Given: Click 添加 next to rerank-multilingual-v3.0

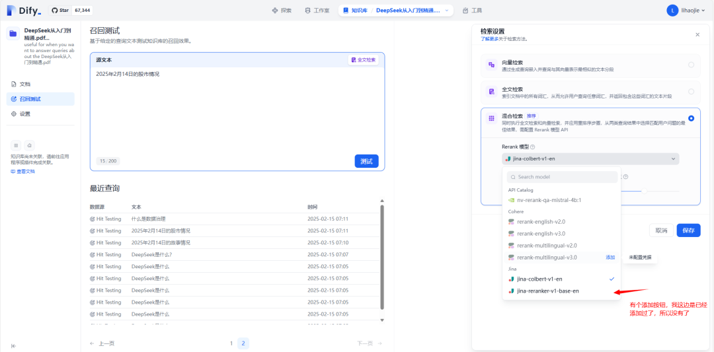Looking at the screenshot, I should [610, 258].
